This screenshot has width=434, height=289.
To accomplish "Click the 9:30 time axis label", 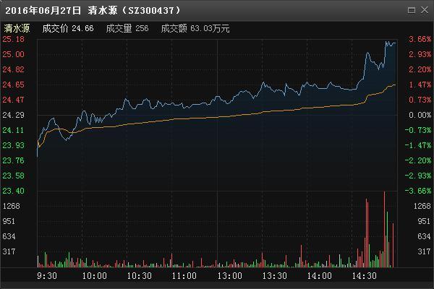I will pyautogui.click(x=47, y=276).
